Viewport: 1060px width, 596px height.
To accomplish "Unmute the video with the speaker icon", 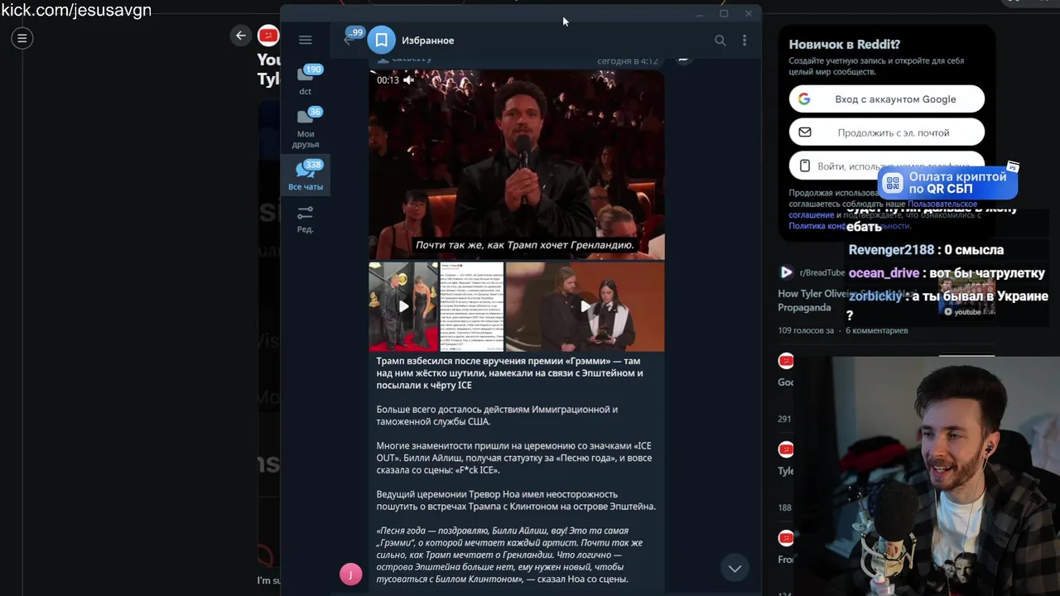I will 408,80.
